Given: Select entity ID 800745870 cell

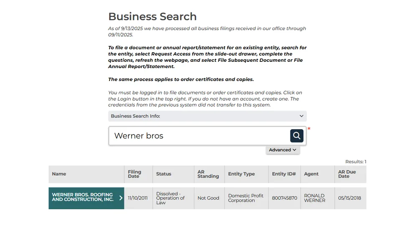Looking at the screenshot, I should [x=284, y=198].
